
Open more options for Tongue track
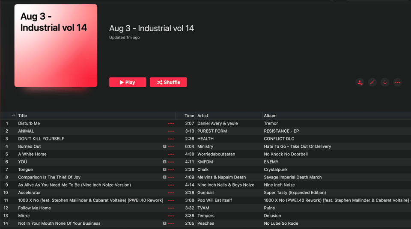pos(171,170)
